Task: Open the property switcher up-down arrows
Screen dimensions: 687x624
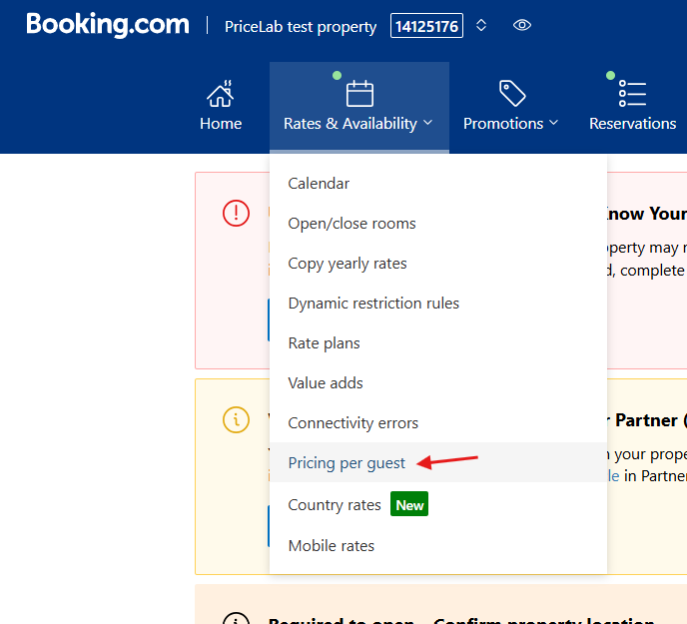Action: [481, 25]
